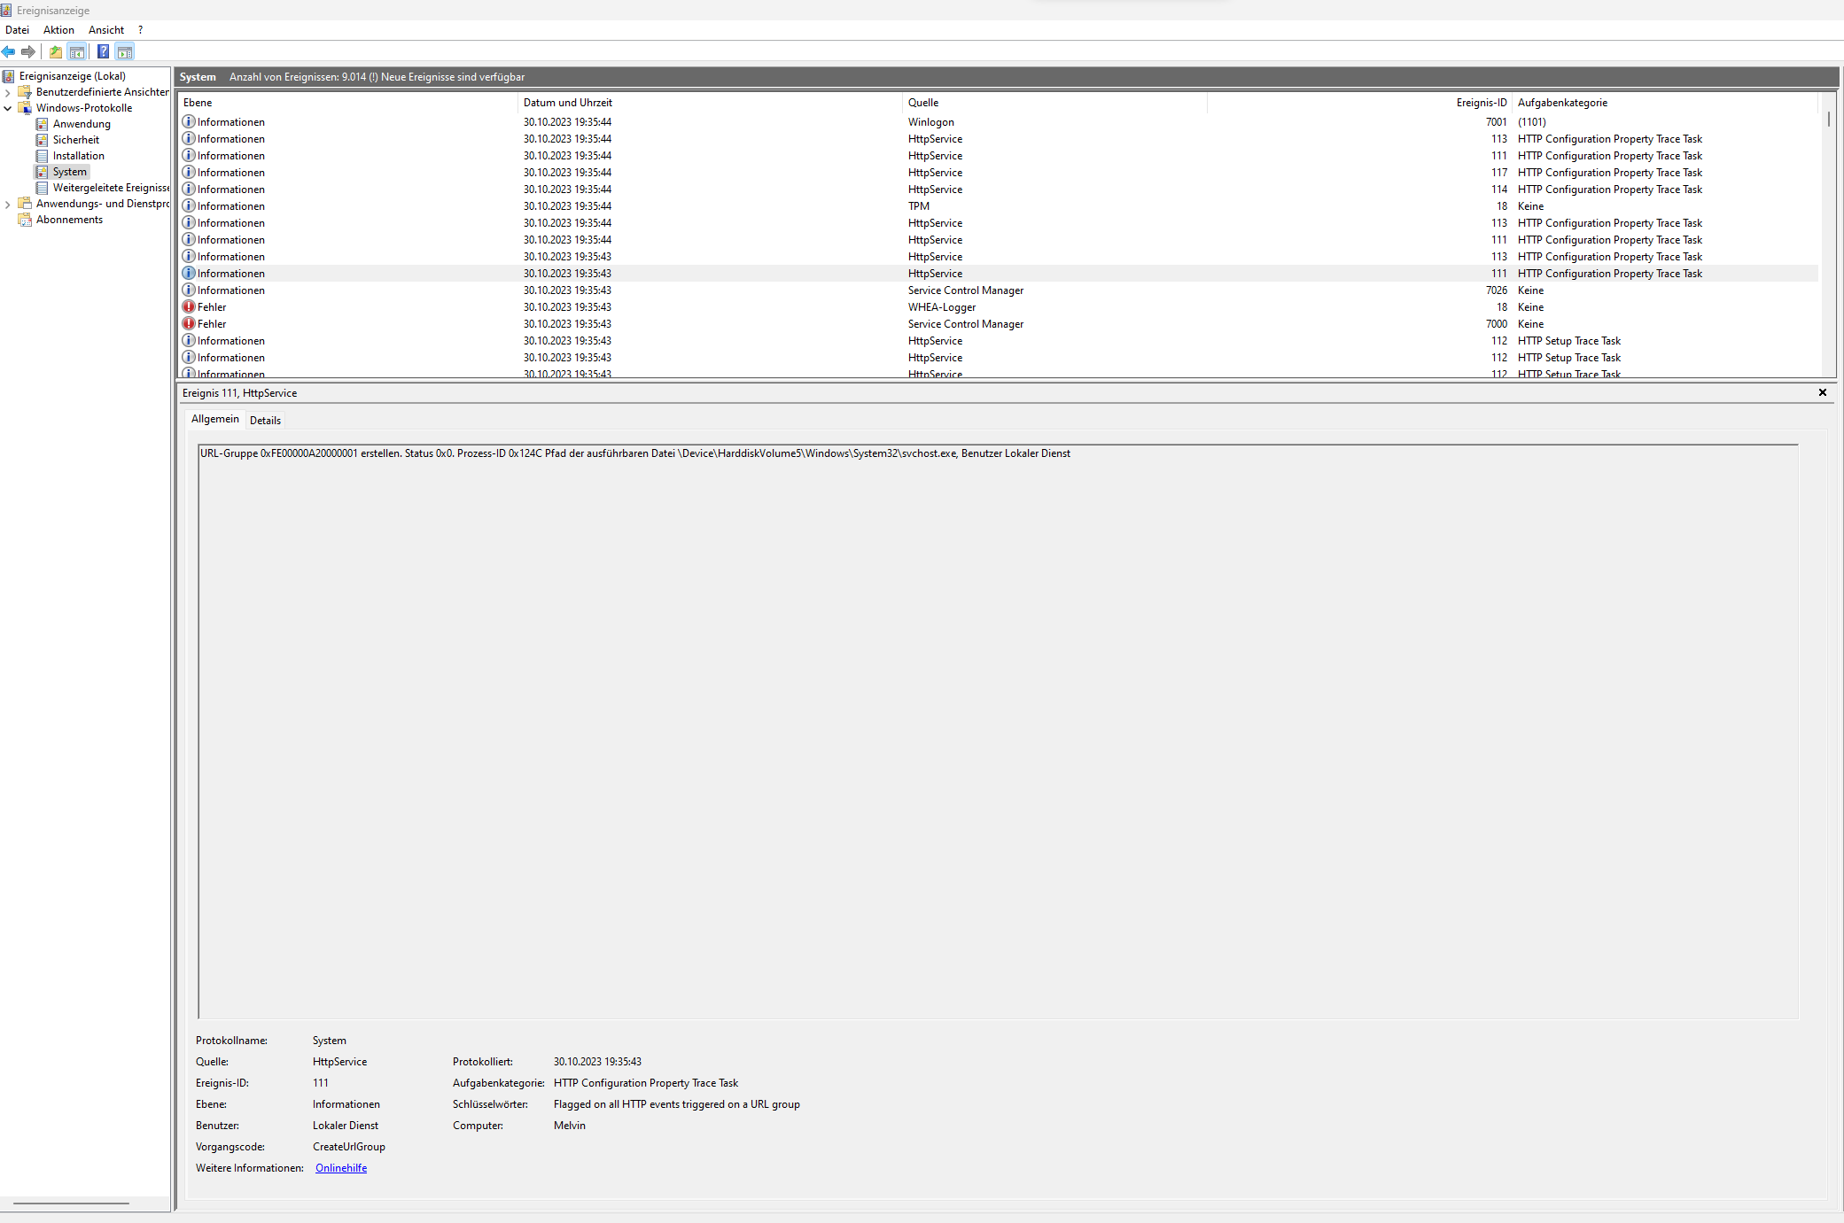This screenshot has width=1844, height=1223.
Task: Toggle the console tree pane toolbar icon
Action: [x=77, y=51]
